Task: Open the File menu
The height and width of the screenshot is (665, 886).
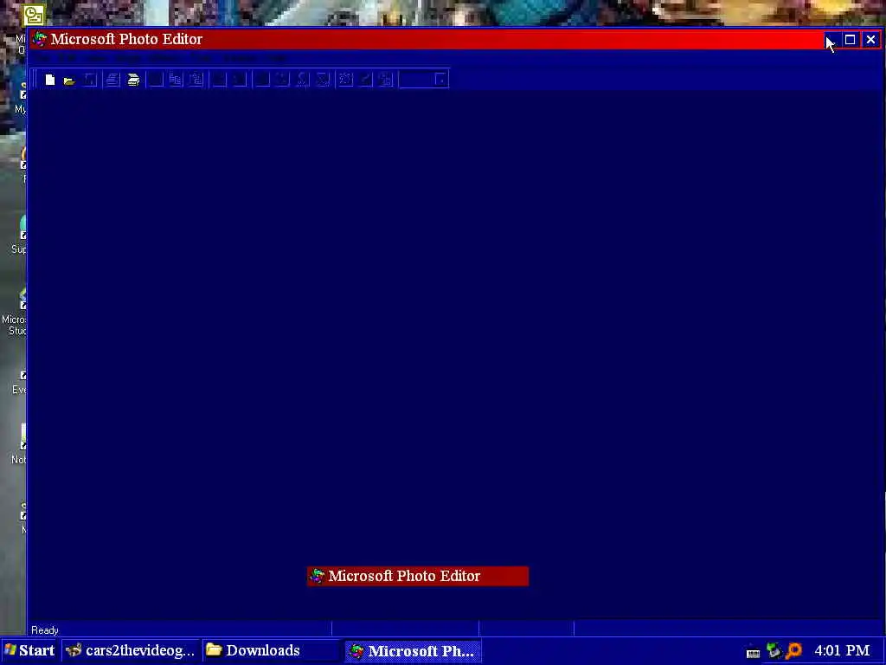Action: (41, 58)
